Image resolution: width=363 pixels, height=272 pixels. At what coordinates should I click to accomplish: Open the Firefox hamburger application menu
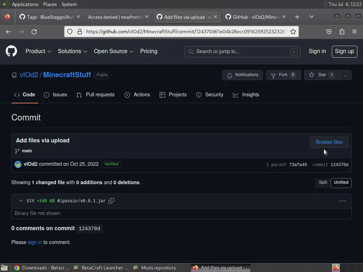click(354, 32)
